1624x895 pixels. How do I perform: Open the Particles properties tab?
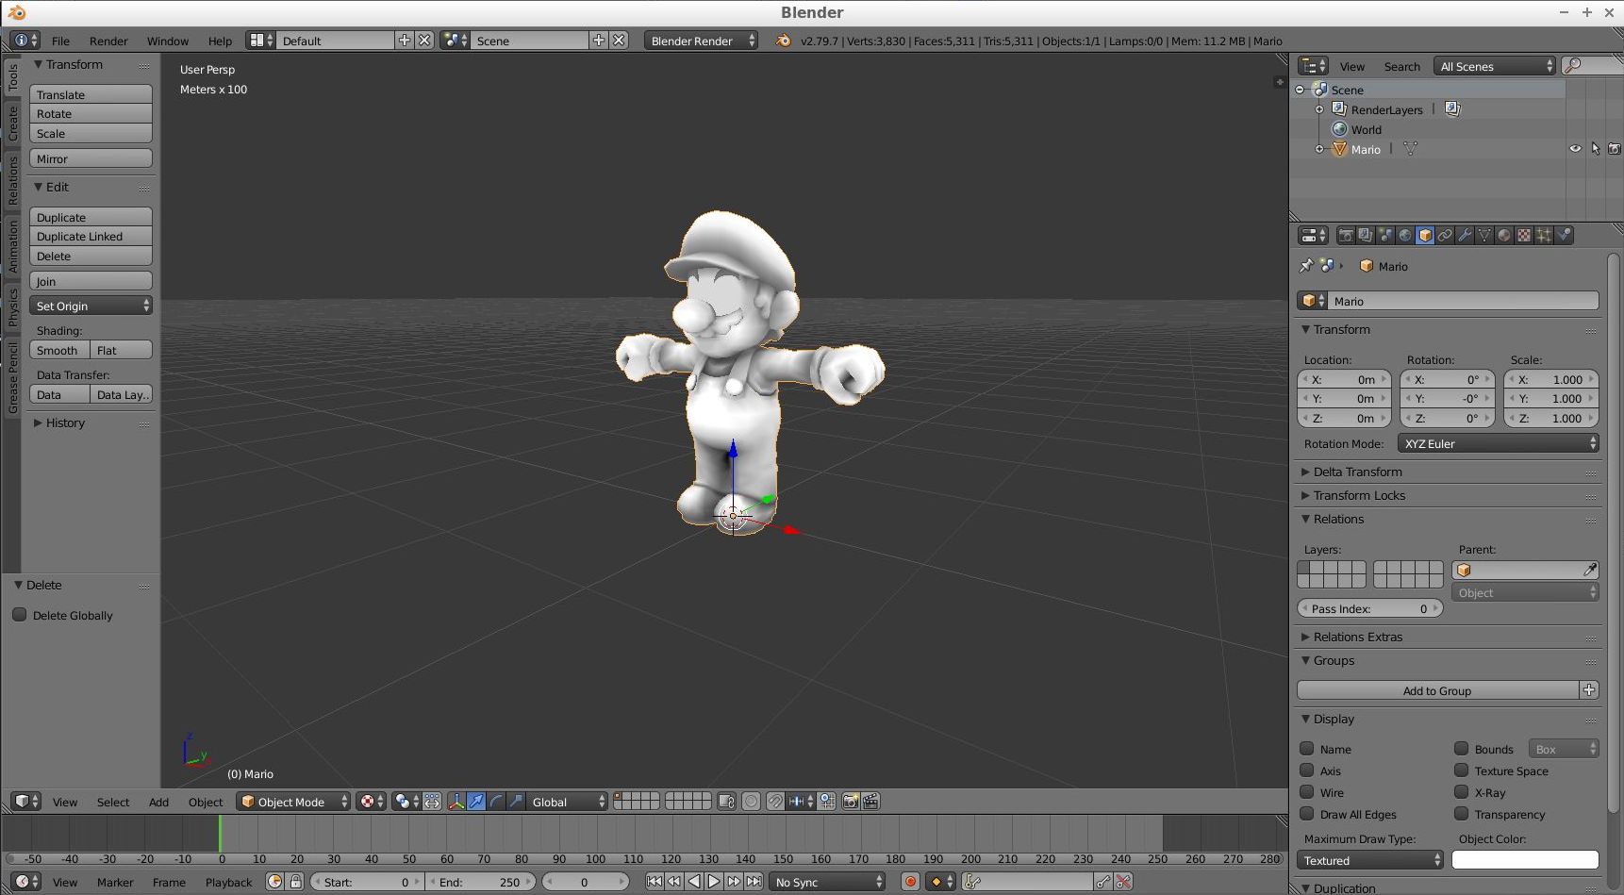click(1544, 236)
